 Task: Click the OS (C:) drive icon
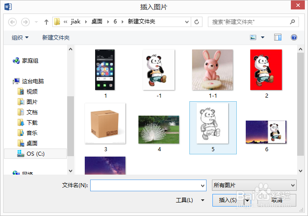21,153
